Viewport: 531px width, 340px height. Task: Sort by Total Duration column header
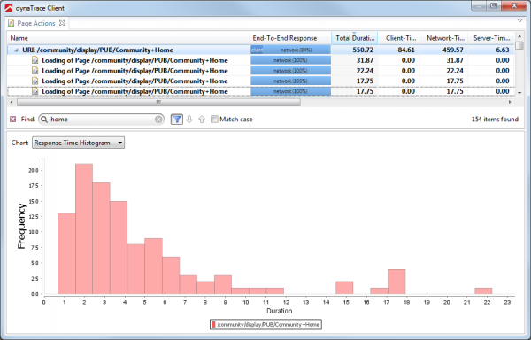[x=355, y=38]
